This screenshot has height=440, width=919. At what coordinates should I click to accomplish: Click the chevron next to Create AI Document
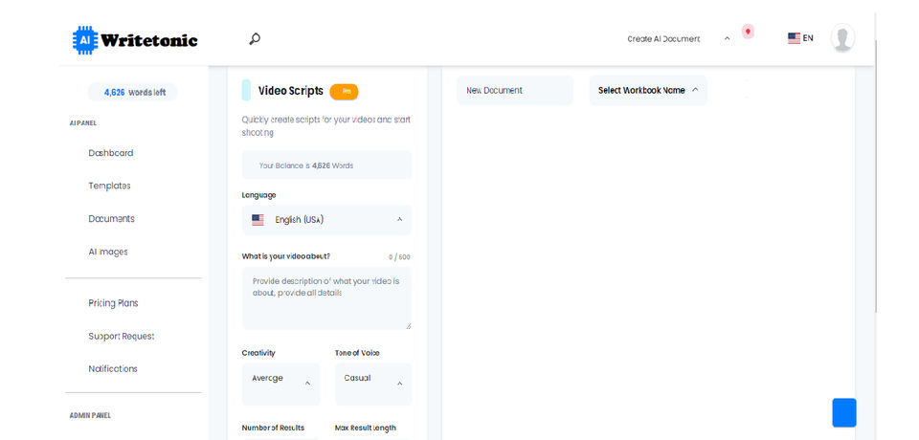[x=727, y=38]
